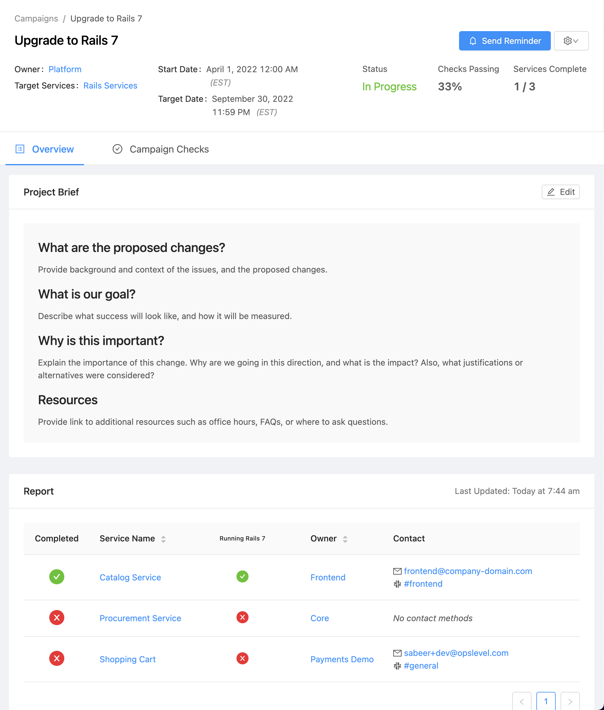The width and height of the screenshot is (604, 710).
Task: Click the Campaign Checks checkmark icon
Action: point(117,149)
